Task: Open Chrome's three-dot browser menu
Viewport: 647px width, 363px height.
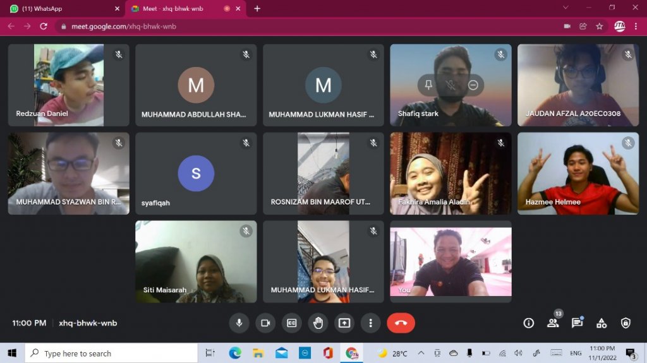Action: (636, 27)
